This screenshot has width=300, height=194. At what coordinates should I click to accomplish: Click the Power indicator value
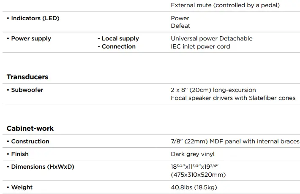[180, 18]
